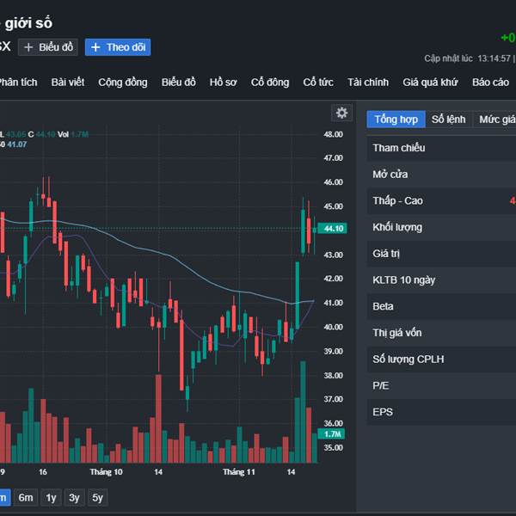Switch to Cộng đồng tab
Viewport: 516px width, 516px height.
123,83
